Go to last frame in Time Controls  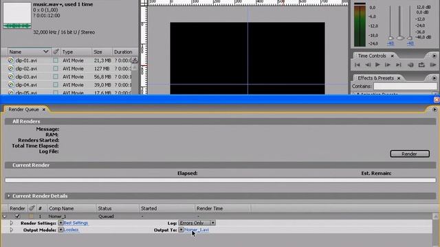point(399,65)
